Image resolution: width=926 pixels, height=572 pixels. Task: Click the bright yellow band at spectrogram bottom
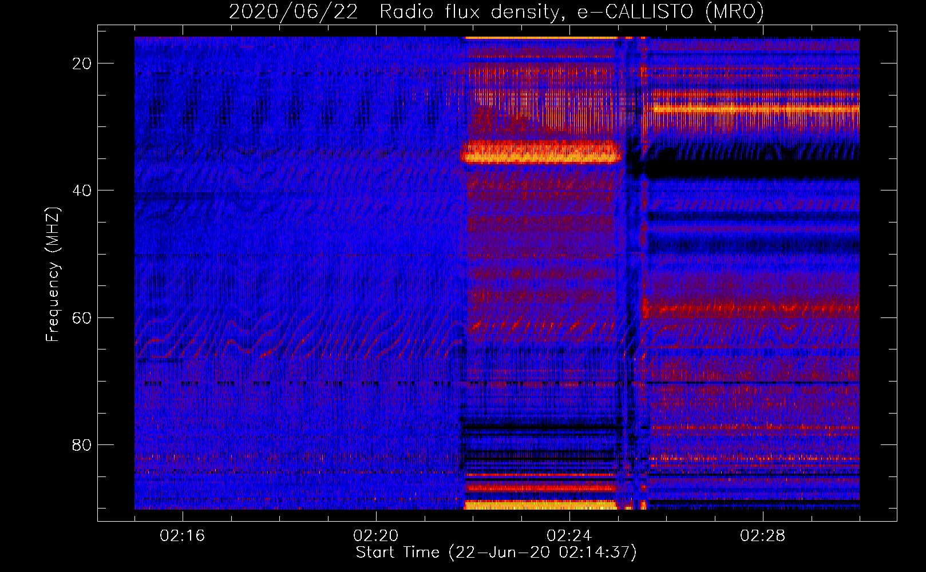(x=540, y=505)
